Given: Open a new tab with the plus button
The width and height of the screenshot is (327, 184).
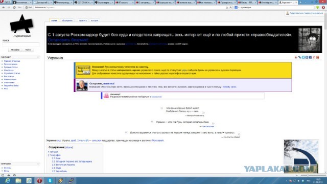Looking at the screenshot, I should (x=301, y=2).
